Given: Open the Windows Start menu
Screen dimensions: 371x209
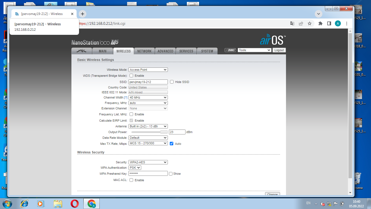Looking at the screenshot, I should [7, 204].
